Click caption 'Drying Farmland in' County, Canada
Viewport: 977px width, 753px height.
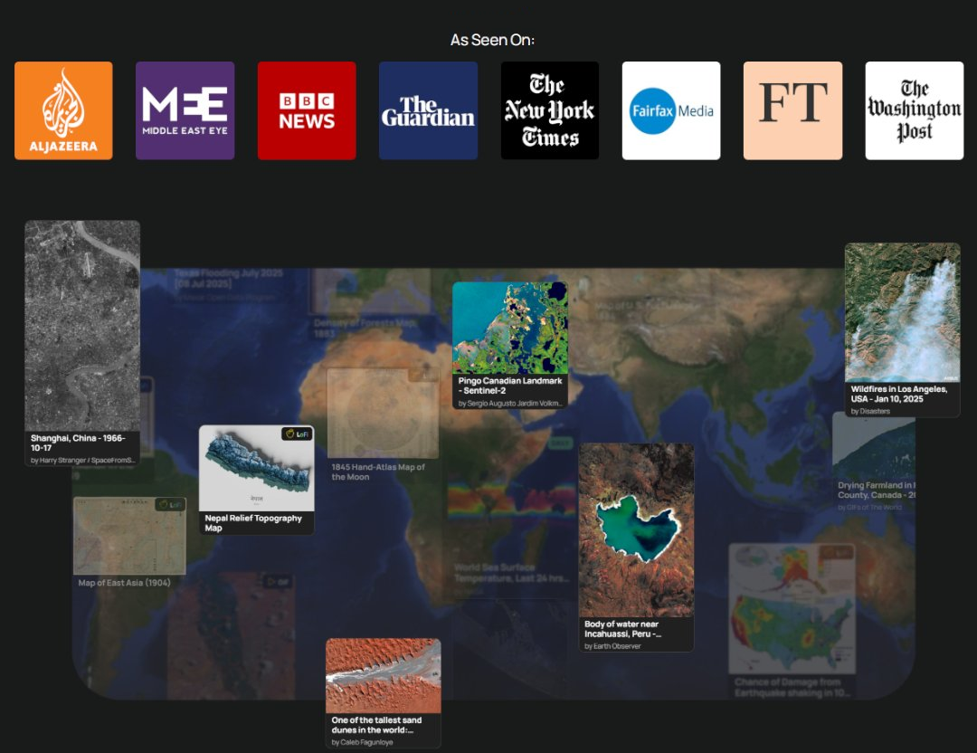click(x=876, y=490)
